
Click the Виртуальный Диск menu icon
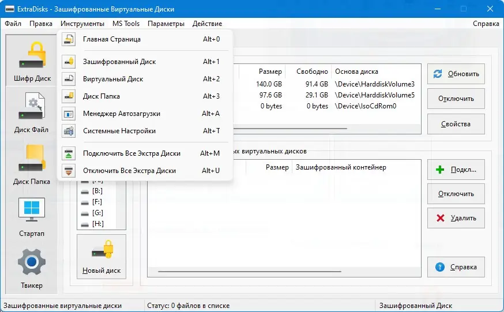tap(69, 79)
